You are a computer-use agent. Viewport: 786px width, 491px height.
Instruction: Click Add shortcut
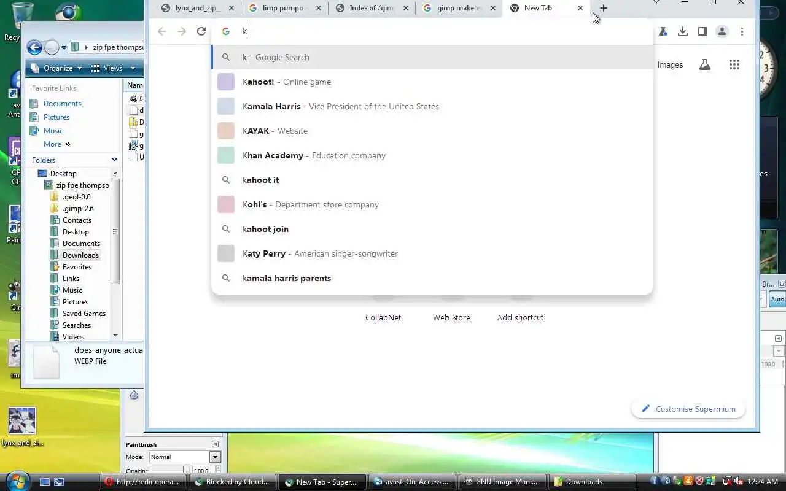pyautogui.click(x=520, y=317)
